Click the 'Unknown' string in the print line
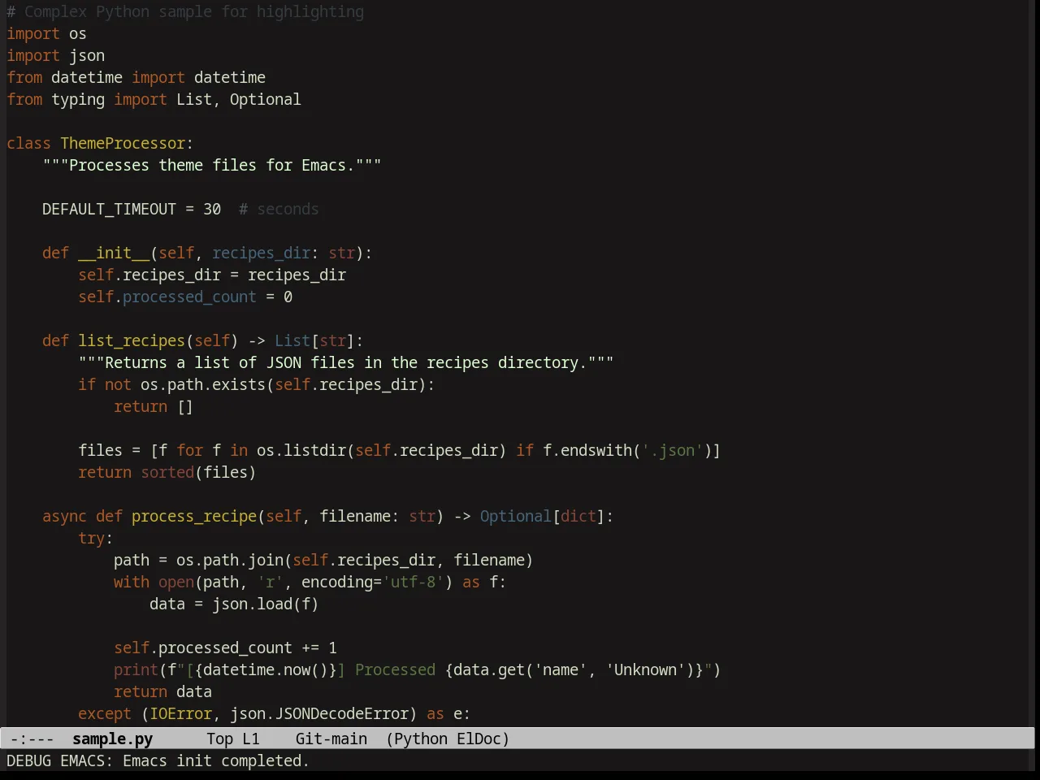Image resolution: width=1040 pixels, height=780 pixels. click(x=646, y=669)
